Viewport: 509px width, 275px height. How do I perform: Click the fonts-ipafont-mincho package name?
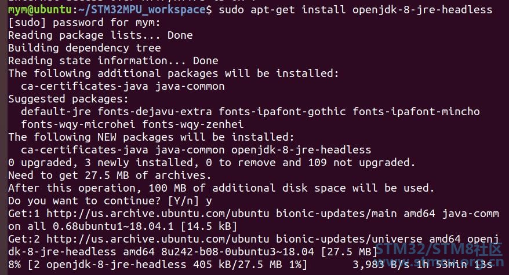[416, 112]
